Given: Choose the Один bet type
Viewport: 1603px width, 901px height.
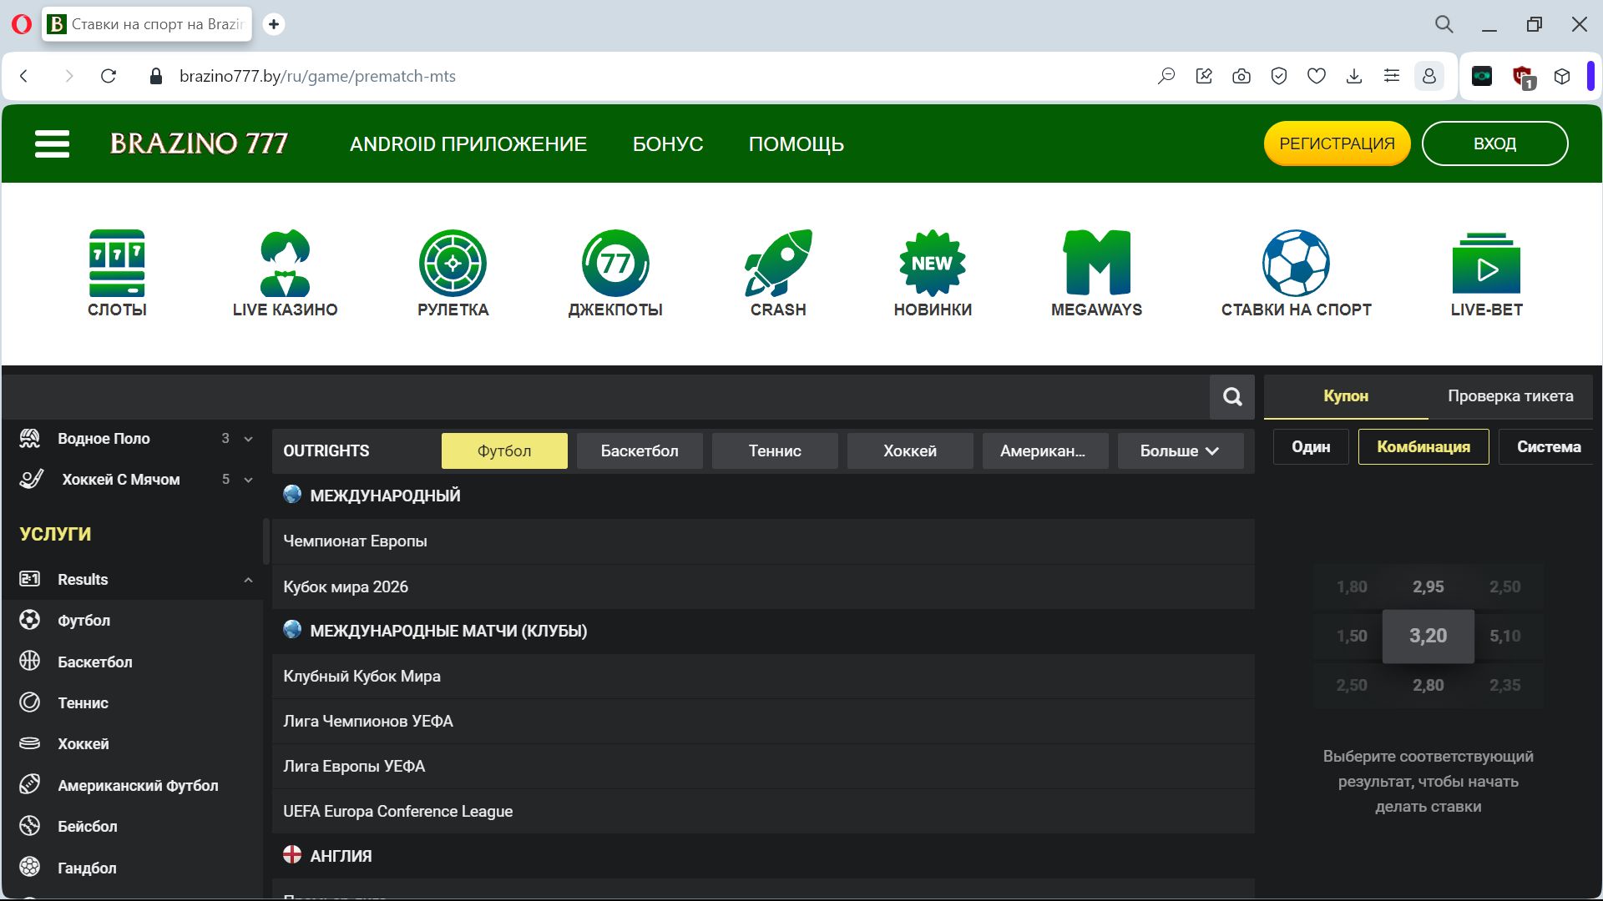Looking at the screenshot, I should point(1311,446).
